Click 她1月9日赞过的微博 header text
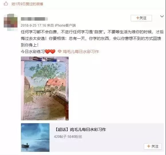The width and height of the screenshot is (166, 155). (27, 4)
